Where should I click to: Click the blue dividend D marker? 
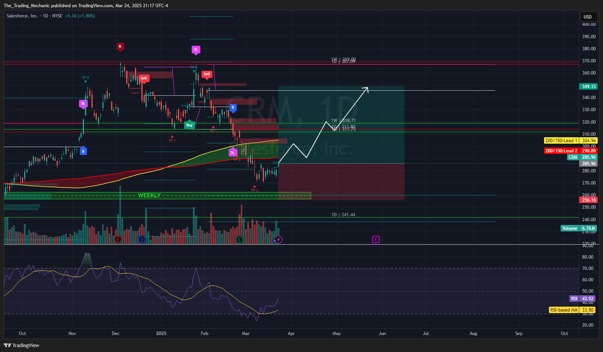click(x=142, y=239)
